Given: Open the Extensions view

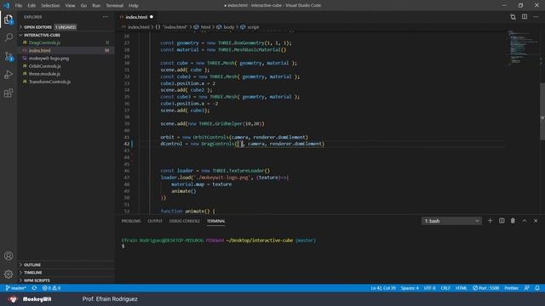Looking at the screenshot, I should [9, 93].
